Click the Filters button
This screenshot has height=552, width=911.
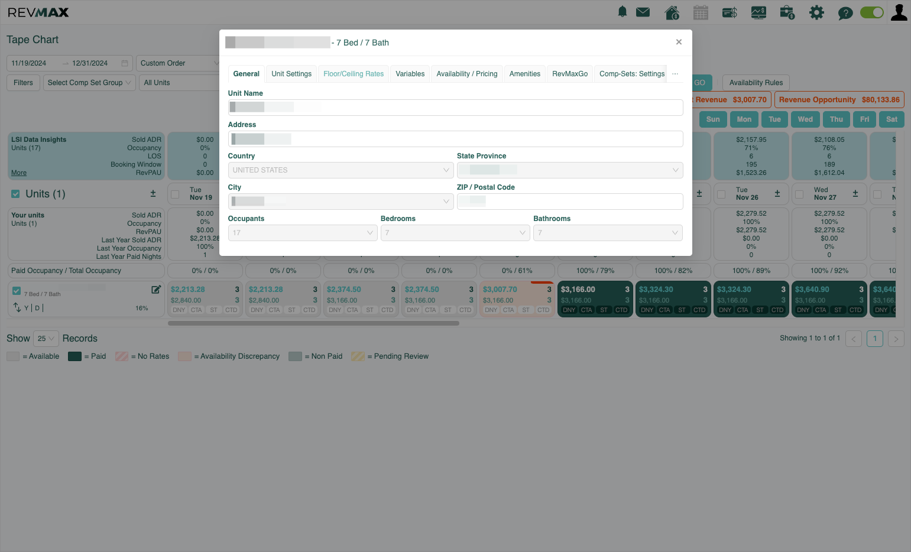click(x=23, y=83)
